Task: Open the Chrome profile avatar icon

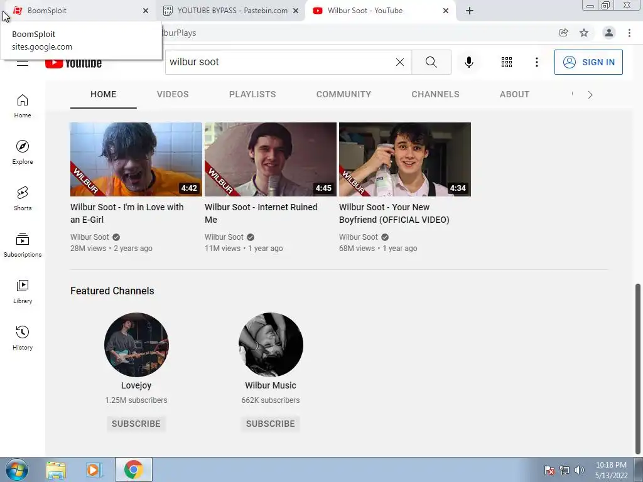Action: point(609,33)
